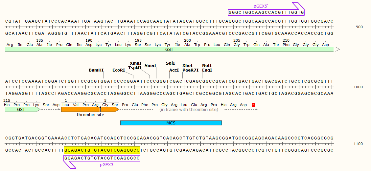This screenshot has height=171, width=371.
Task: Select the short GST arrow beside thrombin site
Action: [22, 110]
